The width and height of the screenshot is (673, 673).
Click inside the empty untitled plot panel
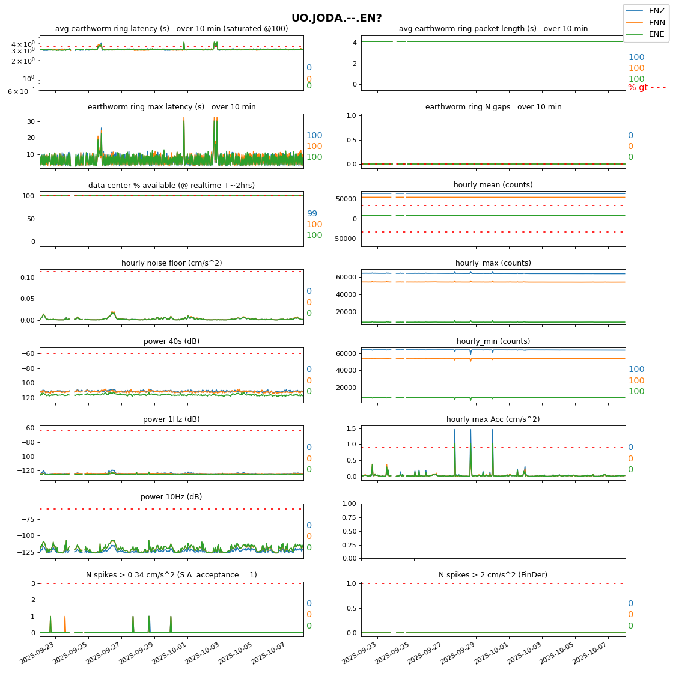[x=493, y=531]
